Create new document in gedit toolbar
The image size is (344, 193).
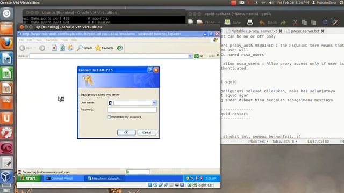190,22
